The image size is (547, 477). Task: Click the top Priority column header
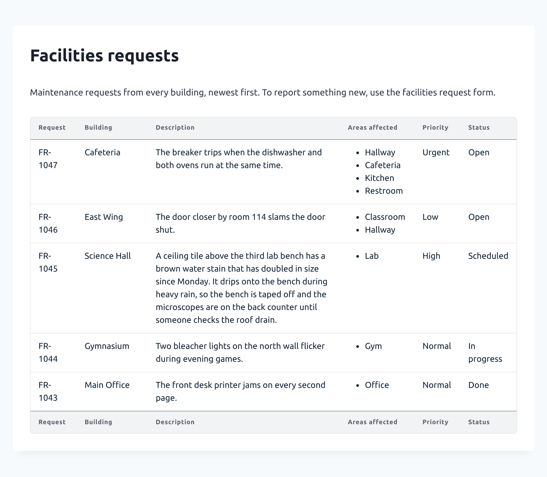coord(435,128)
